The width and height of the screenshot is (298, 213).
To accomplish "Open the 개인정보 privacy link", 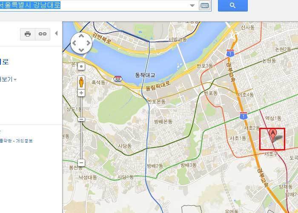I will [24, 141].
